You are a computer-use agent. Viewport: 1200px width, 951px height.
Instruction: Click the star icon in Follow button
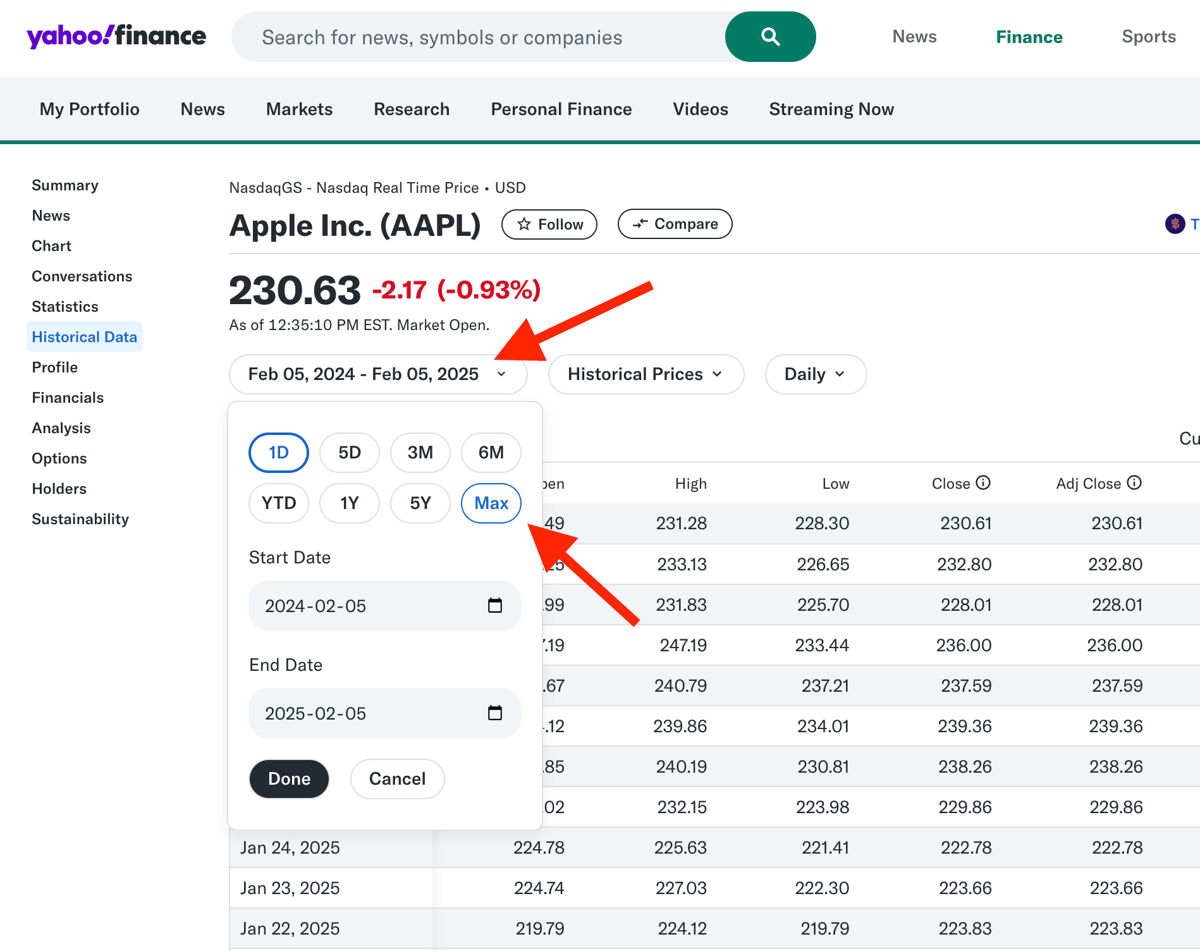click(524, 224)
